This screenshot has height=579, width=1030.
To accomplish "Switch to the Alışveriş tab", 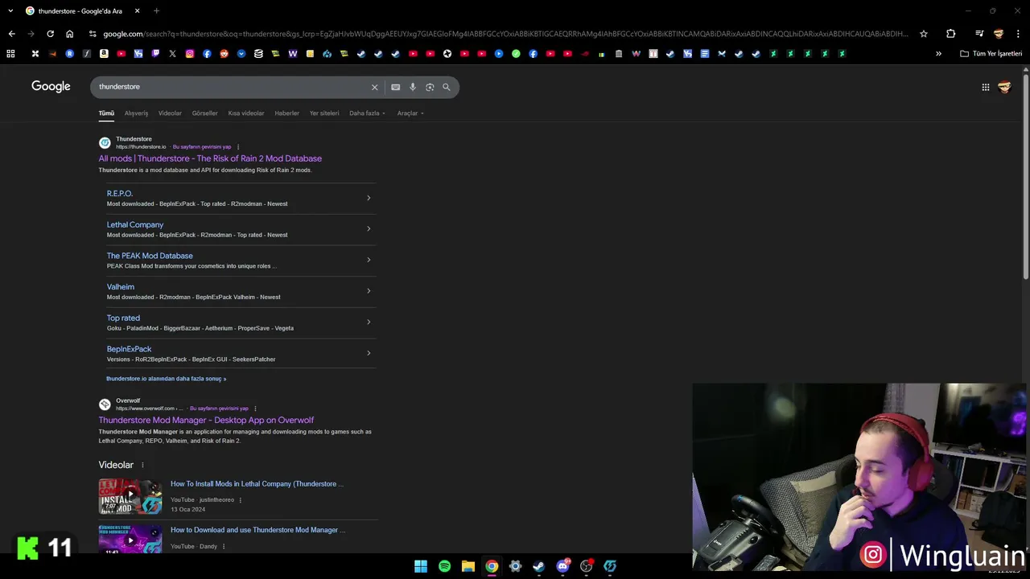I will point(136,113).
